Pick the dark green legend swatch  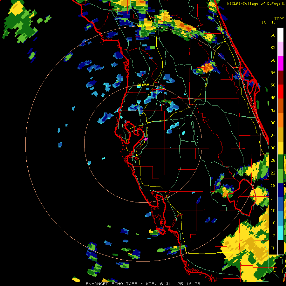coord(281,162)
